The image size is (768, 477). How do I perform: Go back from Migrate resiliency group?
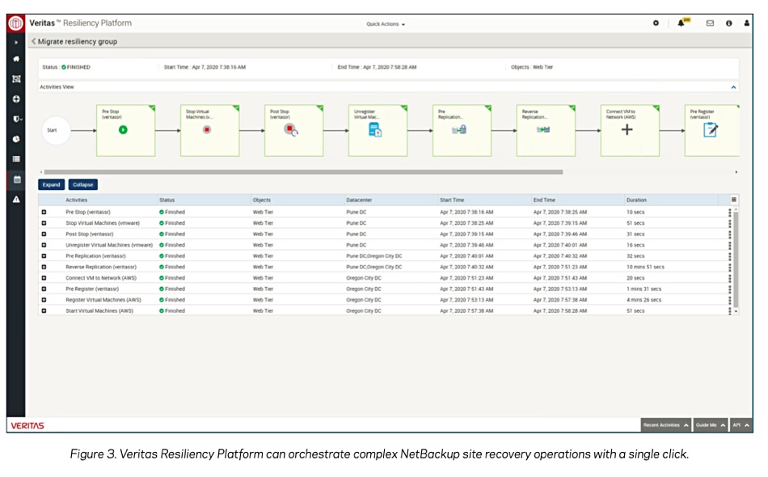click(x=33, y=41)
